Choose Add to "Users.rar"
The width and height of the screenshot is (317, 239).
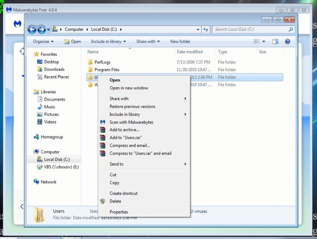[144, 138]
